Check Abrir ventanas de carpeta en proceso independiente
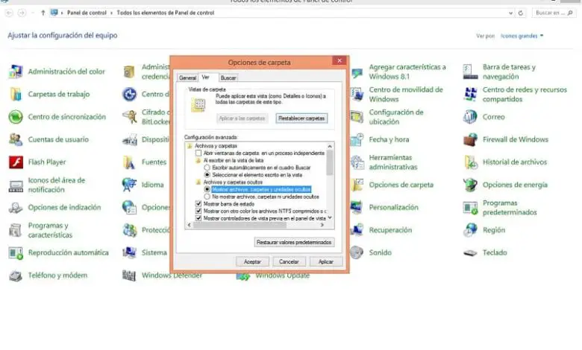This screenshot has height=350, width=582. 198,153
